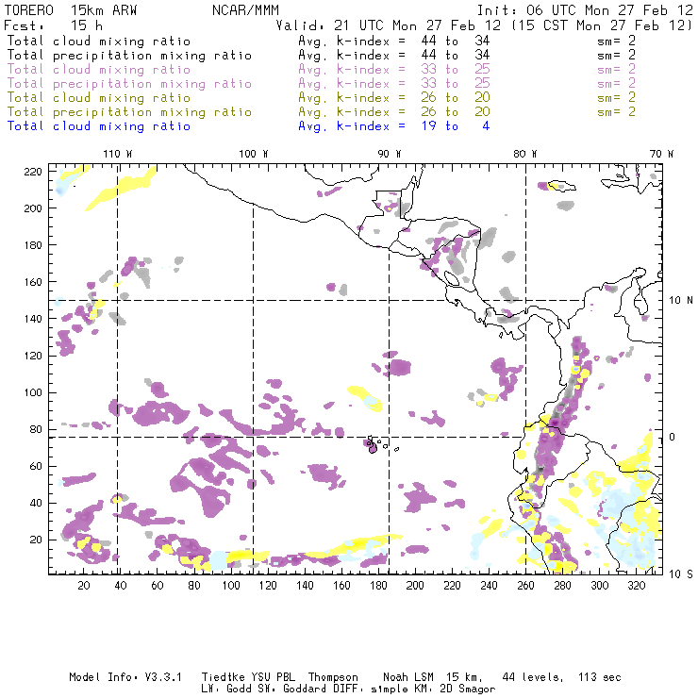Click the 70 W longitude label
Image resolution: width=698 pixels, height=698 pixels.
point(662,153)
